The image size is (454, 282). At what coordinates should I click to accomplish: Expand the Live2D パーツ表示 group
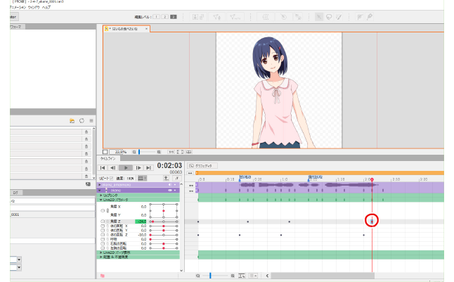pyautogui.click(x=101, y=252)
